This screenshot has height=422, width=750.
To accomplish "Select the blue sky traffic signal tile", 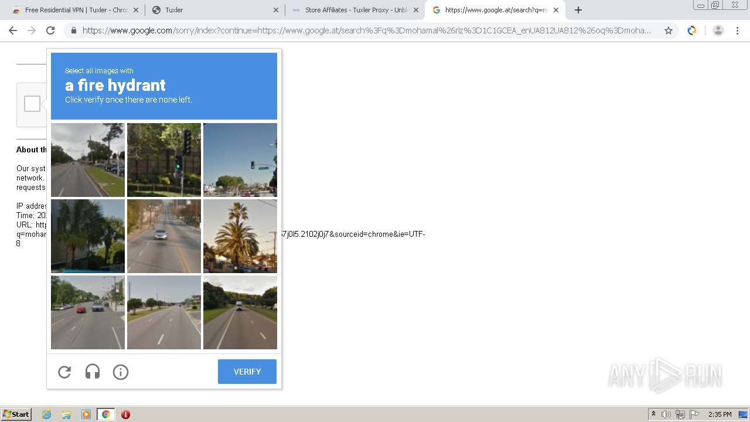I will coord(240,160).
